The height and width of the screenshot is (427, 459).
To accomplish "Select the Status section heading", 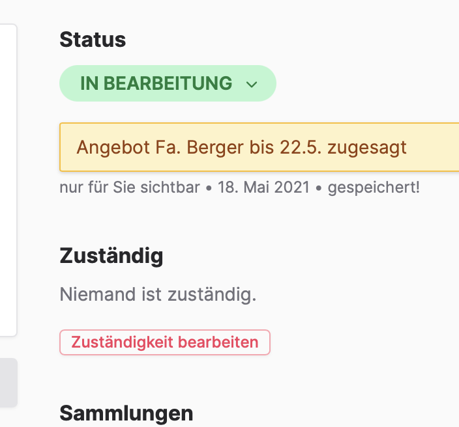I will pos(93,40).
